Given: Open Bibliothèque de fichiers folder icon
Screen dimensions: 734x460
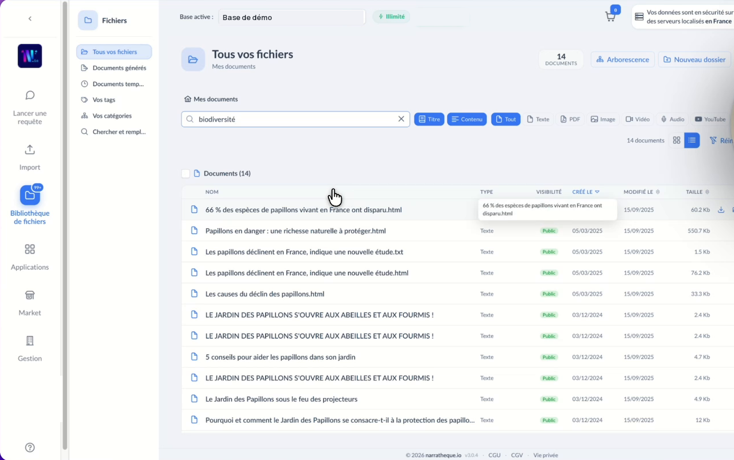Looking at the screenshot, I should (30, 195).
